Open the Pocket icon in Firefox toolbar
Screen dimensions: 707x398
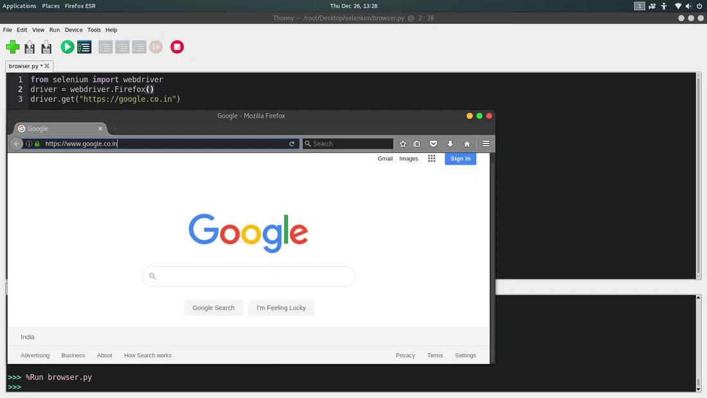click(x=433, y=143)
